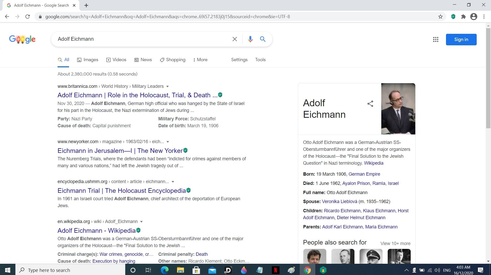Click the blue magnifier search button
The height and width of the screenshot is (275, 491).
tap(263, 39)
